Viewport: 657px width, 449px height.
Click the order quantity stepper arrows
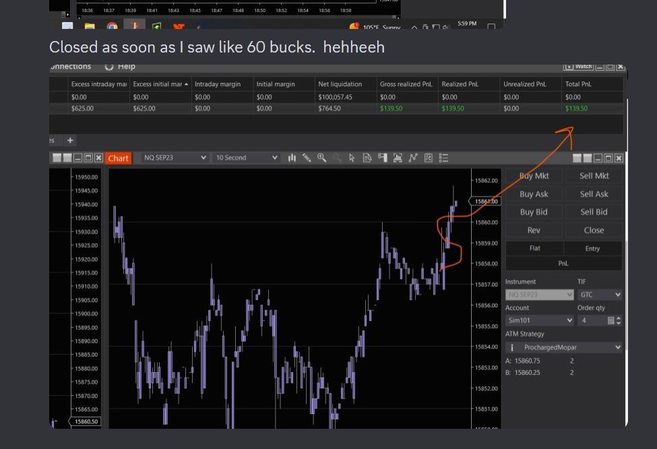(619, 320)
